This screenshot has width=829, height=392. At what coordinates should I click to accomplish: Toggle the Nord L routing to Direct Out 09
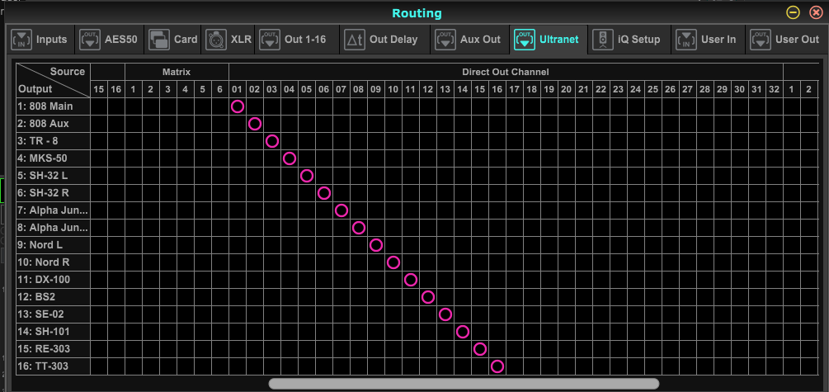point(376,245)
